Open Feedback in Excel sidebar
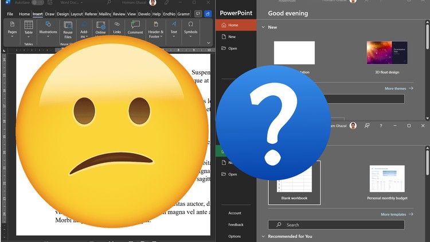This screenshot has height=242, width=430. point(236,224)
